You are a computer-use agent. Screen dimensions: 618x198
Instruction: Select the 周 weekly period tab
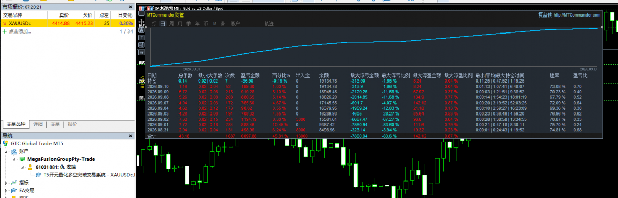pos(171,24)
